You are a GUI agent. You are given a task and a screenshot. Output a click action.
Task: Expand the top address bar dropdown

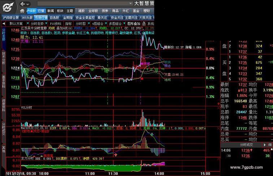tap(131, 3)
